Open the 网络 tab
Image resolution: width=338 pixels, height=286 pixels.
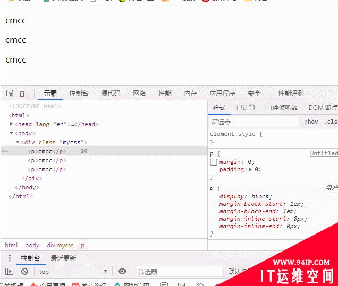pos(139,93)
